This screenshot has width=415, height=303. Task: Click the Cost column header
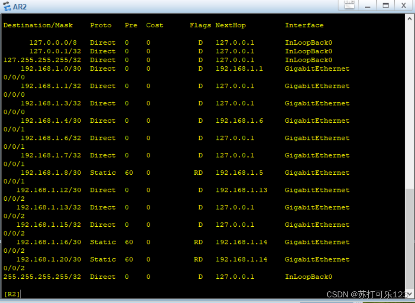(x=155, y=25)
